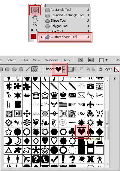This screenshot has width=120, height=171.
Task: Launch Bridge with the Br button
Action: coord(81,60)
